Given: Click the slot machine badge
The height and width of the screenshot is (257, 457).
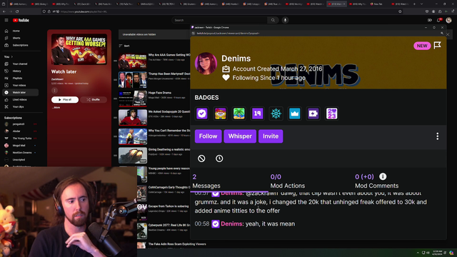Looking at the screenshot, I should click(221, 114).
